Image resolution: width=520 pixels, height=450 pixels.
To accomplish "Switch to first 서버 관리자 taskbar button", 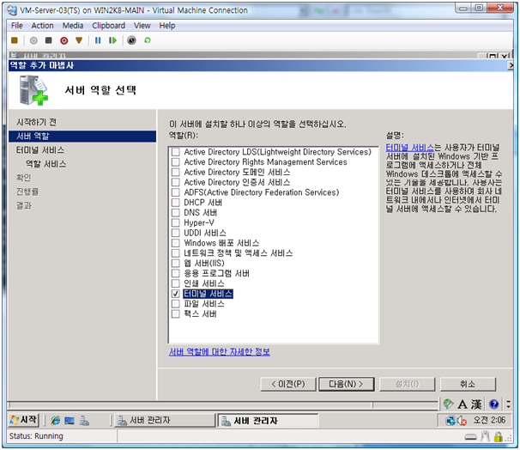I will [165, 421].
